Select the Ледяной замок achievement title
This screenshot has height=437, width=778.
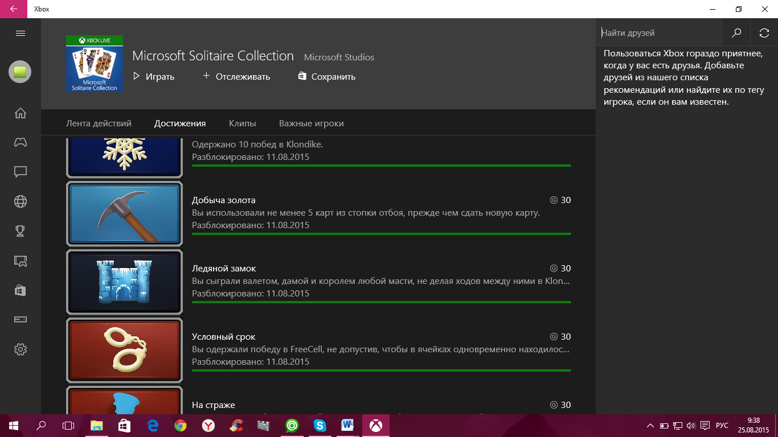tap(224, 269)
